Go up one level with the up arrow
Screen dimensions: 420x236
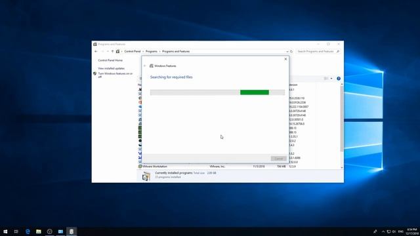[112, 51]
